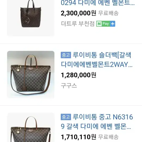Click the Pay text on the N Pay badge
The image size is (142, 142).
coord(106,24)
